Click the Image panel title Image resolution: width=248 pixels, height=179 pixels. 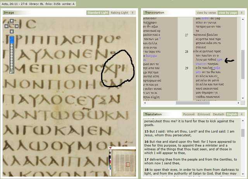pos(9,13)
